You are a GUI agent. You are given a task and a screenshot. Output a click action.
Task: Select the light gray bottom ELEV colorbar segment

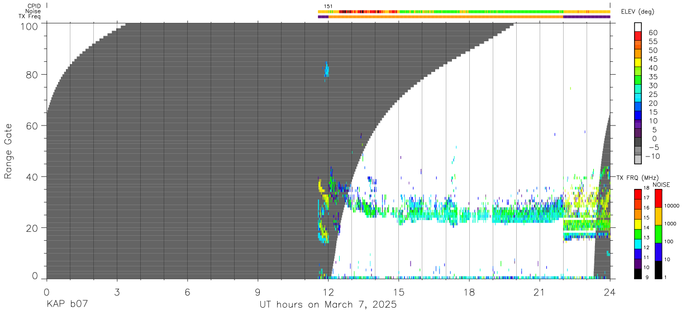[x=639, y=159]
